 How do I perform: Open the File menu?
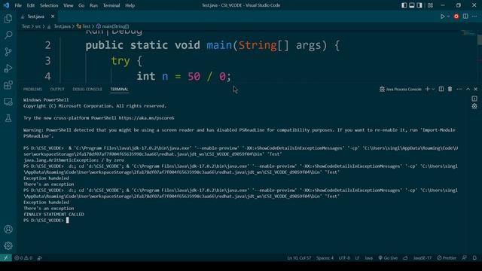(18, 5)
